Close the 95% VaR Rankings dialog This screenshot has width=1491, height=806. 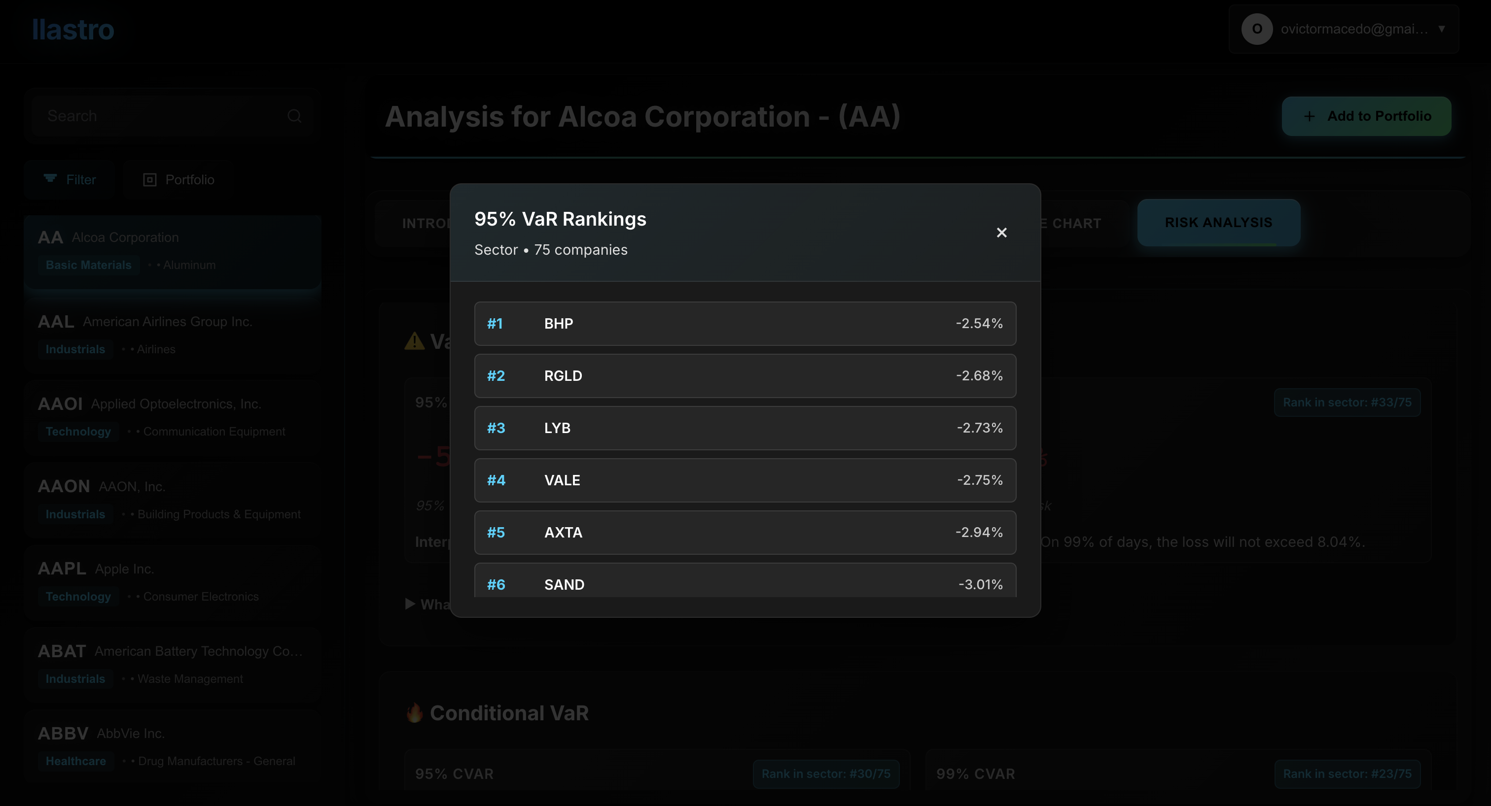tap(1001, 233)
